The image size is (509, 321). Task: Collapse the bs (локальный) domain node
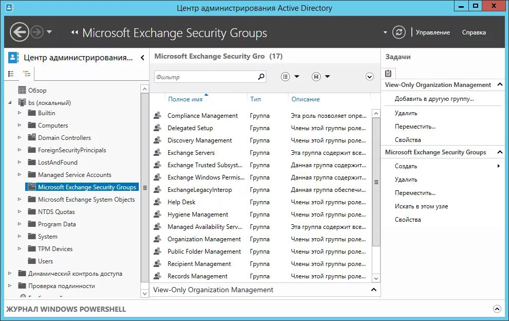[10, 103]
